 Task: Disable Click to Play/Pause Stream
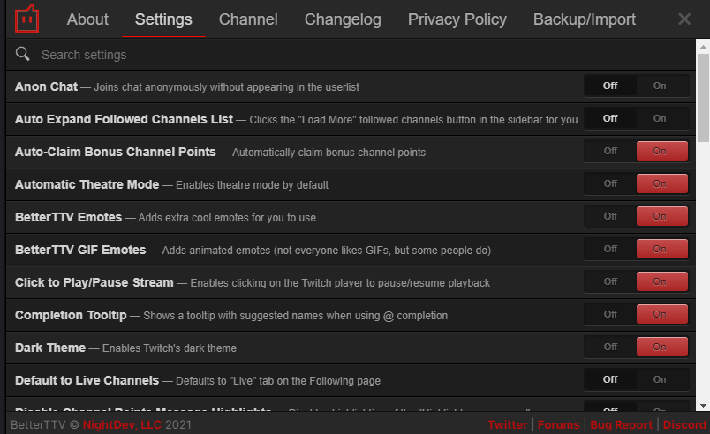610,281
